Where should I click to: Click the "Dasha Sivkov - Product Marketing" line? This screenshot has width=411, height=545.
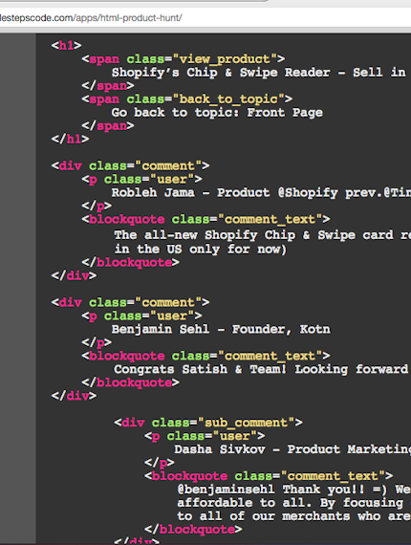292,449
